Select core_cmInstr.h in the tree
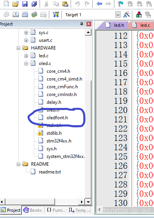Viewport: 154px width, 218px height. point(62,95)
